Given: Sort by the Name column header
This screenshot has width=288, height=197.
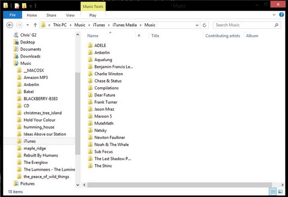Looking at the screenshot, I should click(93, 36).
